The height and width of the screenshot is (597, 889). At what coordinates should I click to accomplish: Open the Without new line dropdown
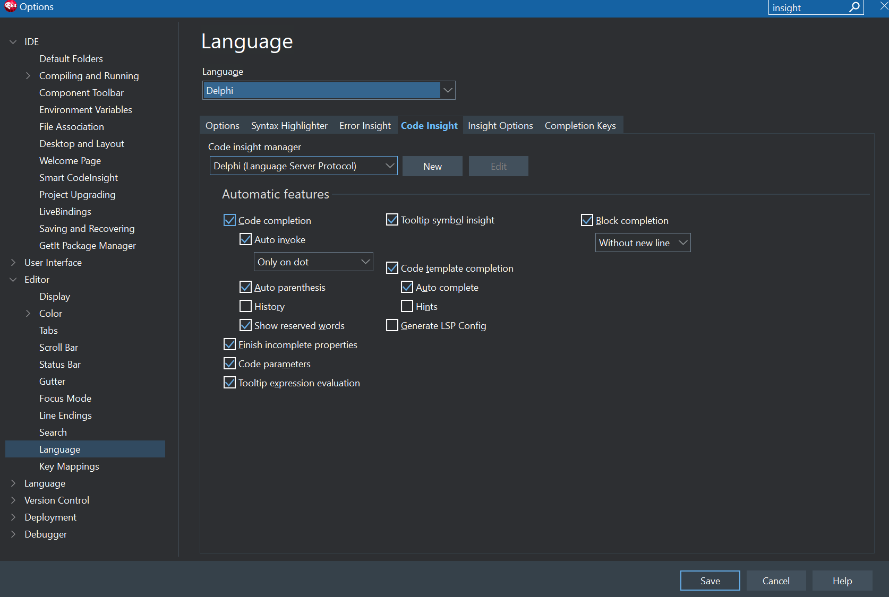click(643, 243)
